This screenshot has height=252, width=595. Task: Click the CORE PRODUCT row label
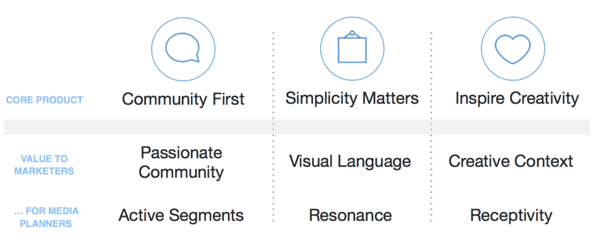click(45, 100)
